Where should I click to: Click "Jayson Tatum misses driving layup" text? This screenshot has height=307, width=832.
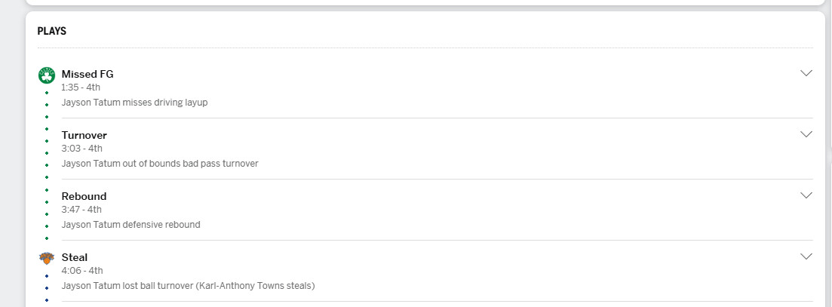pyautogui.click(x=134, y=102)
